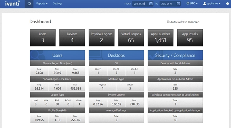Enable the Auto Refresh checkbox
This screenshot has height=128, width=231.
pyautogui.click(x=168, y=22)
